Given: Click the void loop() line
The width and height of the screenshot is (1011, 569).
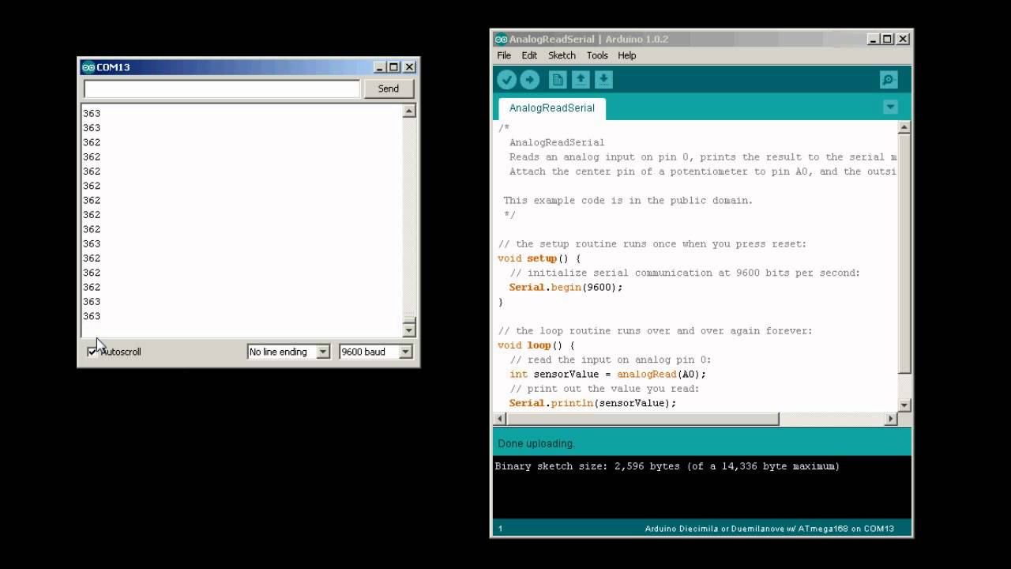Looking at the screenshot, I should [x=536, y=345].
